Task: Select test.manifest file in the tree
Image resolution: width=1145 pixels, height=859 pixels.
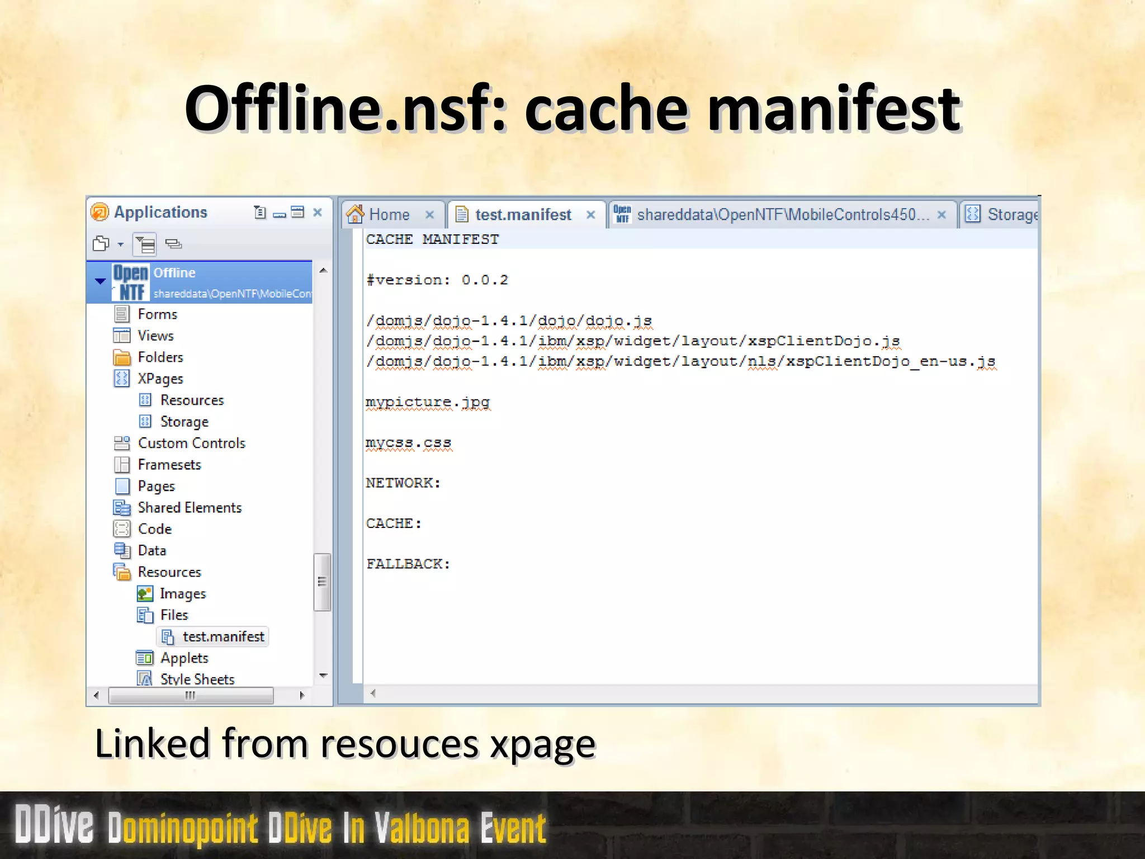Action: click(223, 636)
